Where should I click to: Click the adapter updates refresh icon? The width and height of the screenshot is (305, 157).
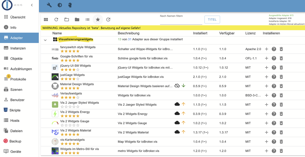coord(108,19)
